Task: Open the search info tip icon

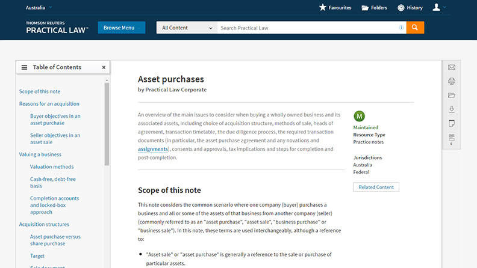Action: (401, 28)
